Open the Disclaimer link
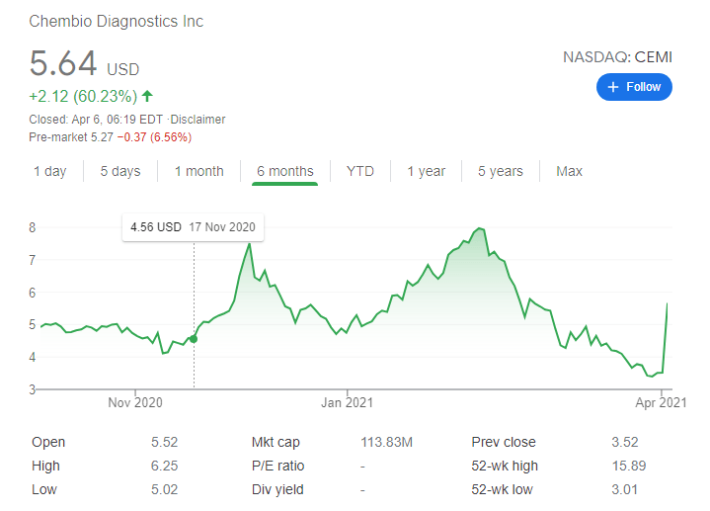 click(x=197, y=120)
